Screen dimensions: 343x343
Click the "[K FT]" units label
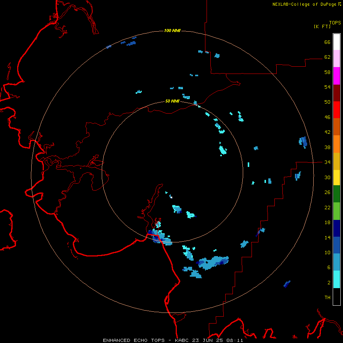(322, 26)
